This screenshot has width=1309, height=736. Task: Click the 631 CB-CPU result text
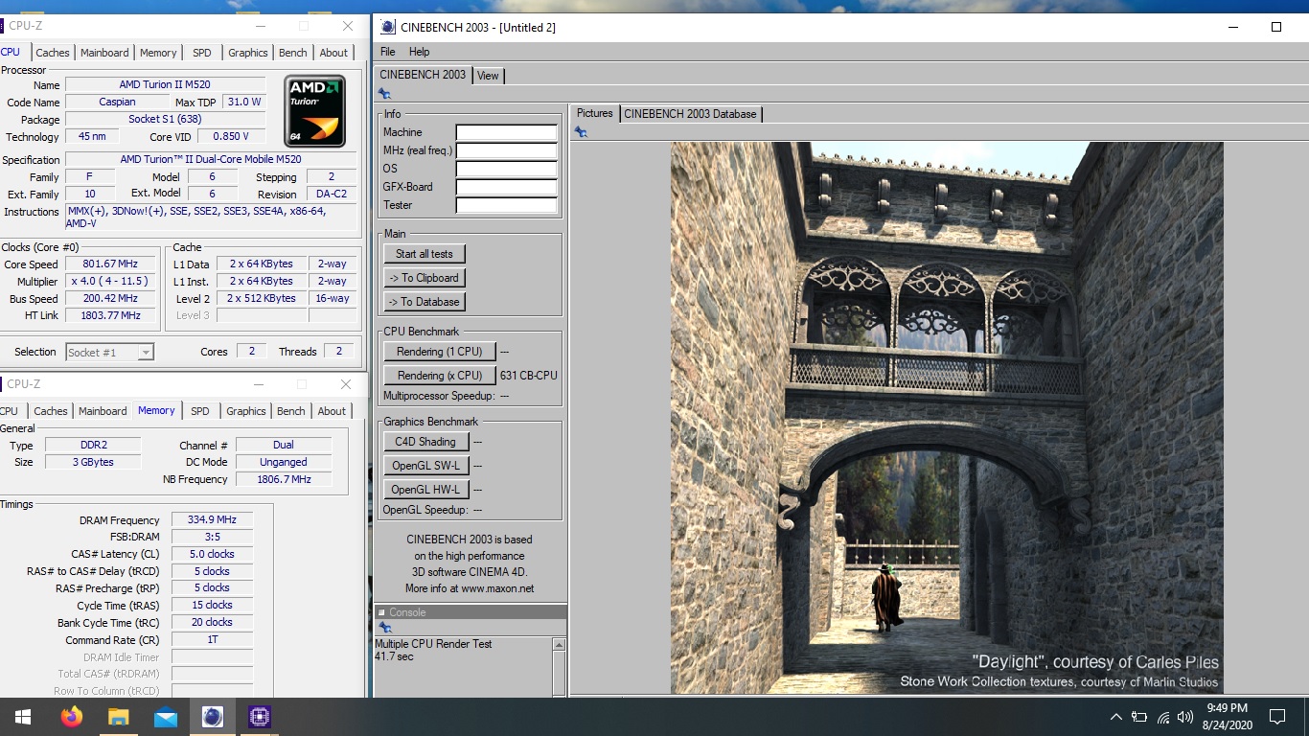529,376
